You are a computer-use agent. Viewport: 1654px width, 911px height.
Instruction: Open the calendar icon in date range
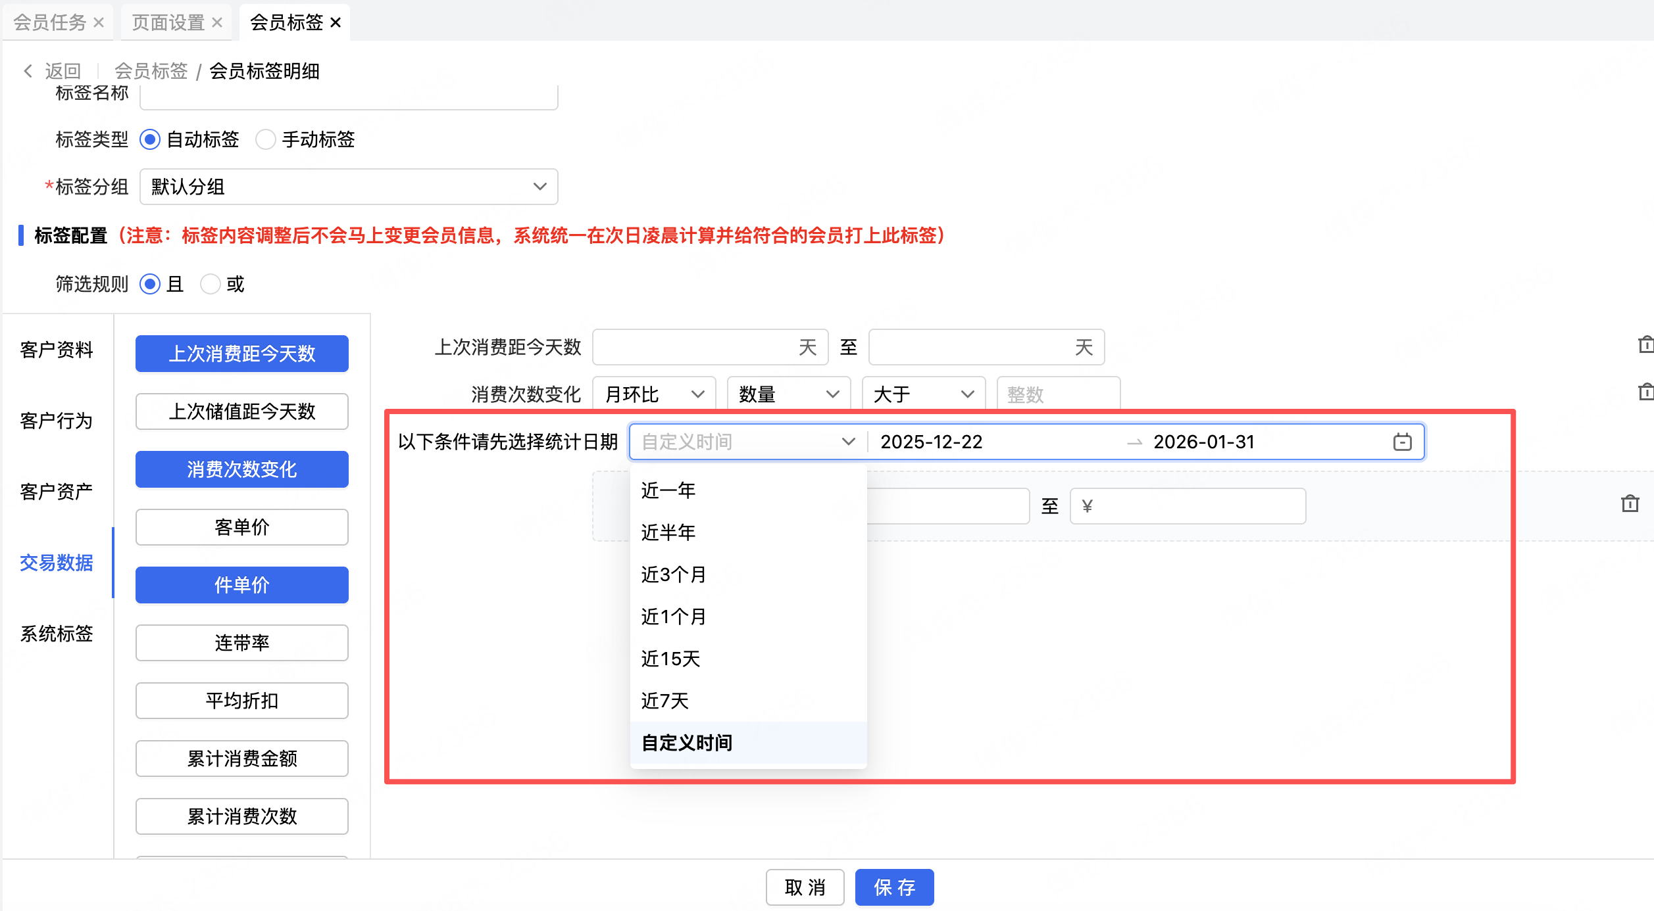coord(1402,442)
